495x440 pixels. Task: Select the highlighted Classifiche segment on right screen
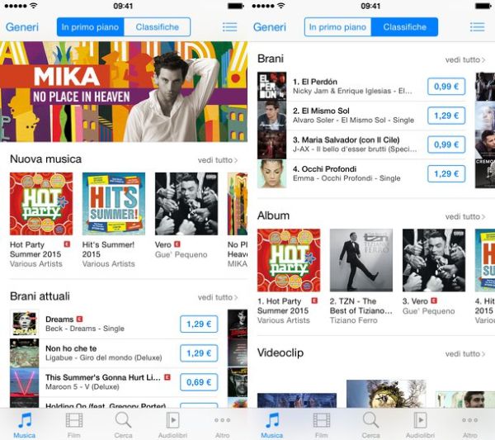(405, 27)
